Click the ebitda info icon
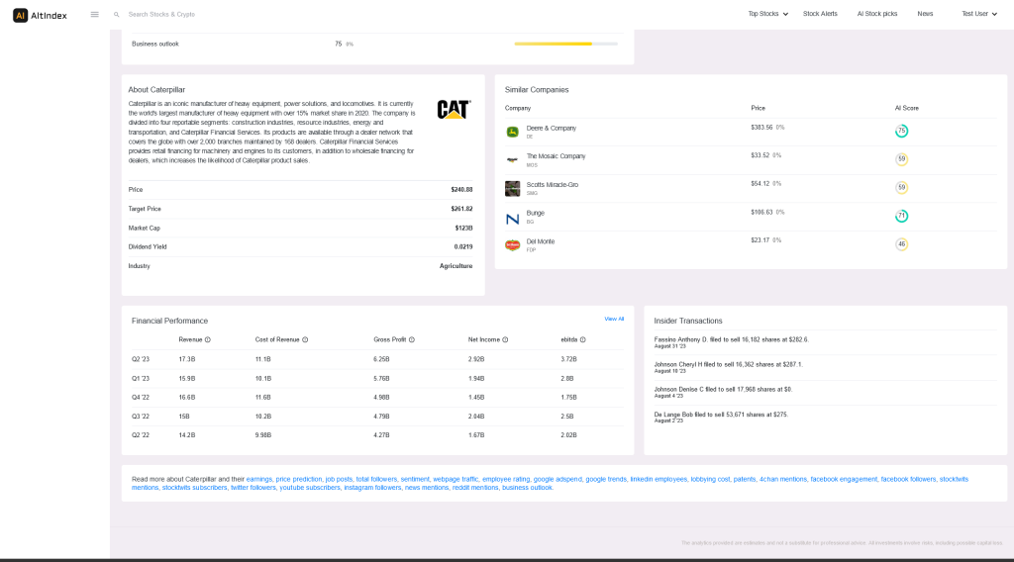 [x=582, y=339]
